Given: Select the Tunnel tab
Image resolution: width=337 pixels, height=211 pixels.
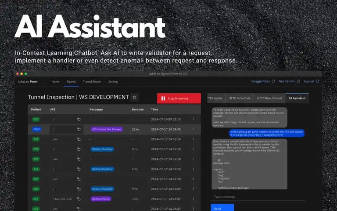Looking at the screenshot, I should tap(71, 82).
